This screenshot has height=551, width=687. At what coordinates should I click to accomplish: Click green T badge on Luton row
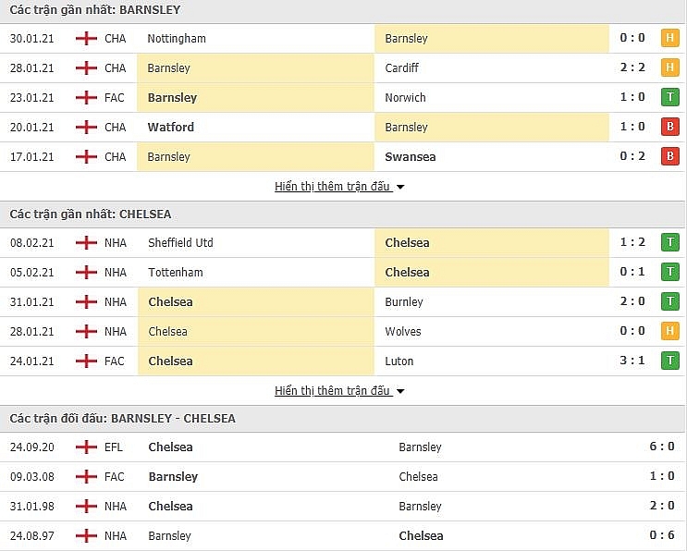[x=669, y=361]
